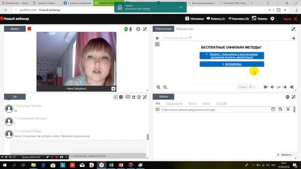Viewport: 301px width, 169px height.
Task: Filter files by YouTube
Action: [x=222, y=103]
